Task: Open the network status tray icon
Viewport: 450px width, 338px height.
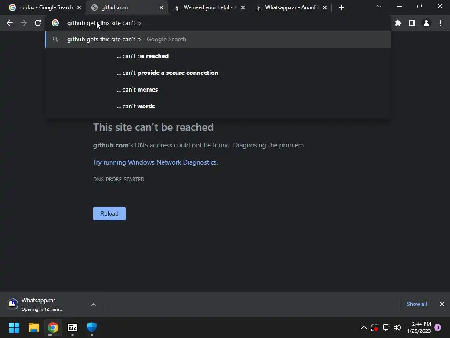Action: 386,327
